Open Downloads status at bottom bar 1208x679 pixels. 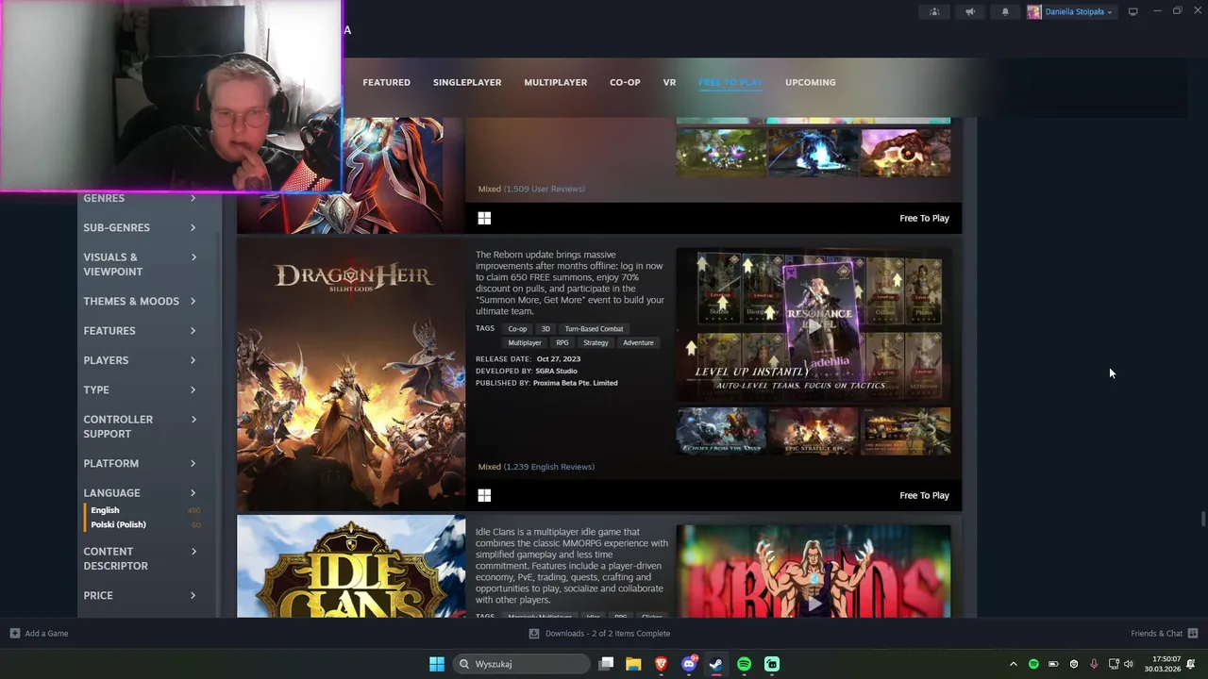click(x=599, y=633)
